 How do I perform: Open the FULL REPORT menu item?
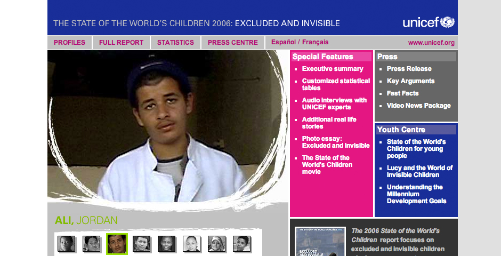(121, 43)
